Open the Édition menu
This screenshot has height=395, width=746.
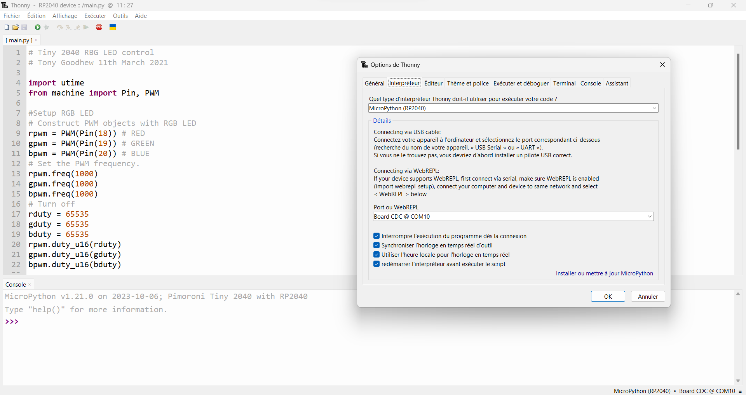click(37, 16)
